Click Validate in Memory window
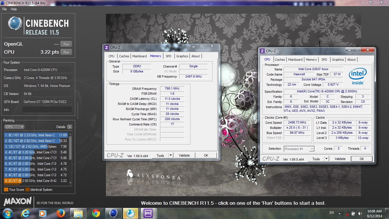 click(184, 155)
